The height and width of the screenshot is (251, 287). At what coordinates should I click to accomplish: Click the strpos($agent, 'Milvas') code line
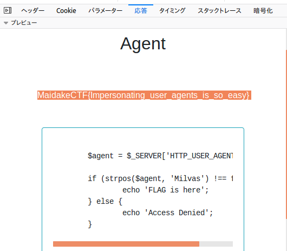160,178
